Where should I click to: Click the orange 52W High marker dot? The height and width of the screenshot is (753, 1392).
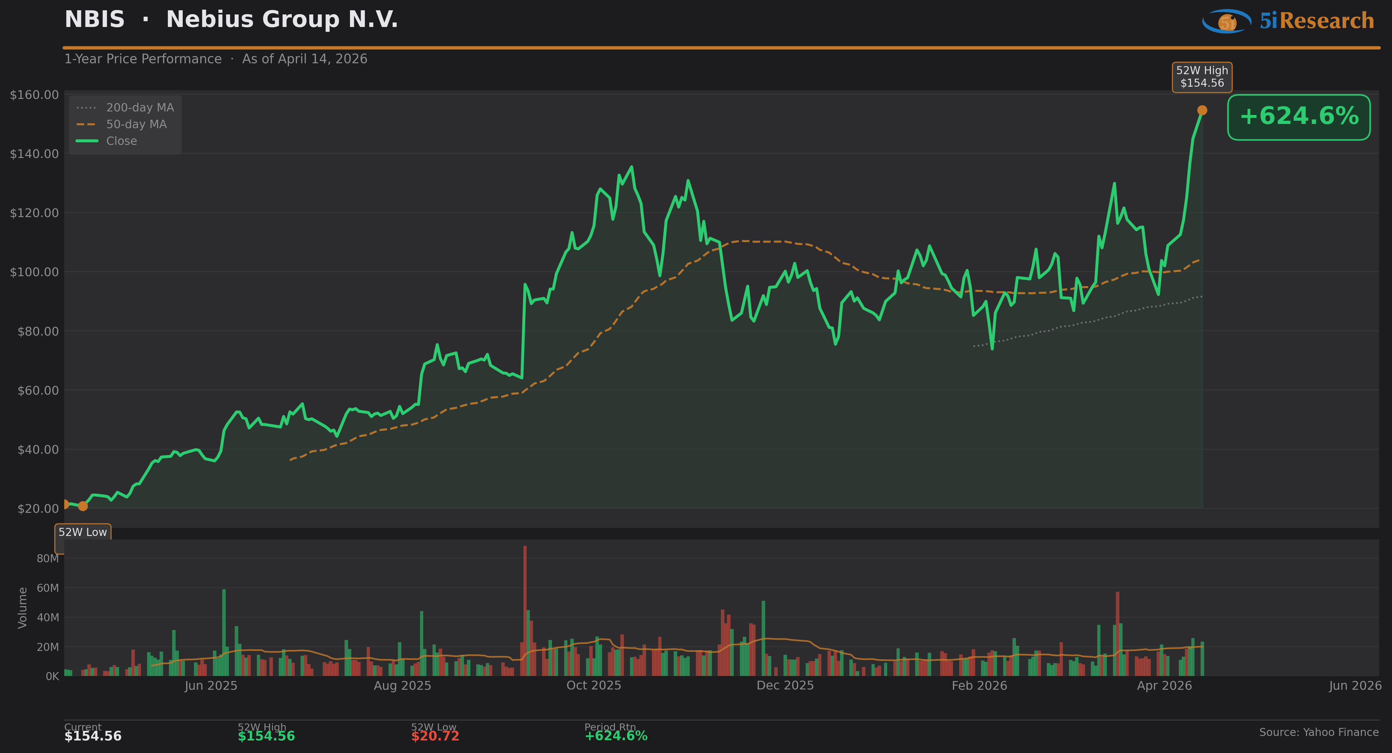(1202, 110)
